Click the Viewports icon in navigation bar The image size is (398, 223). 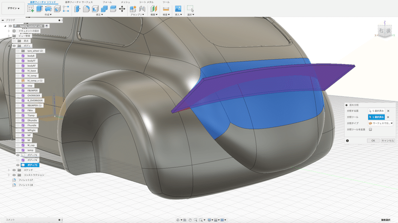[222, 220]
